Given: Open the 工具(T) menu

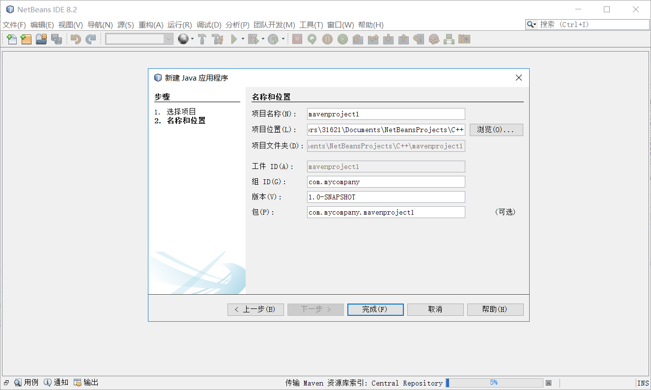Looking at the screenshot, I should point(311,25).
